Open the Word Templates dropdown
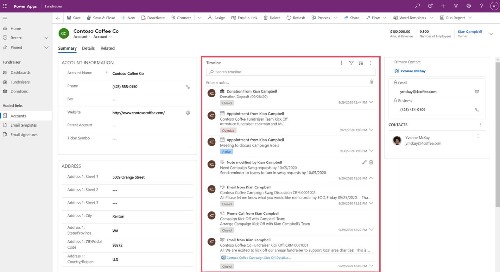Image resolution: width=500 pixels, height=272 pixels. pos(432,18)
